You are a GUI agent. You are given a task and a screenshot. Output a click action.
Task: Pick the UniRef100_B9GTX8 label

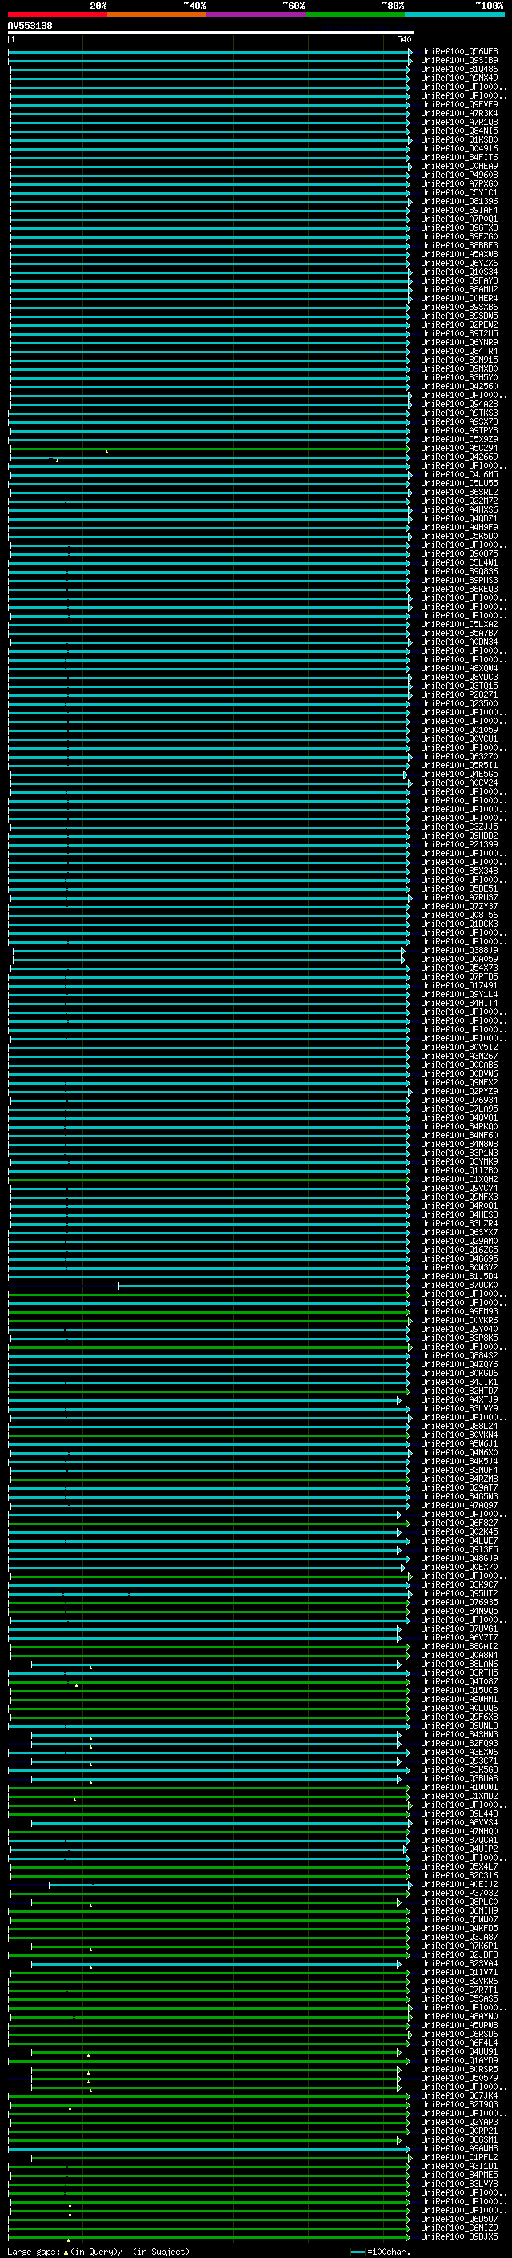[x=459, y=228]
